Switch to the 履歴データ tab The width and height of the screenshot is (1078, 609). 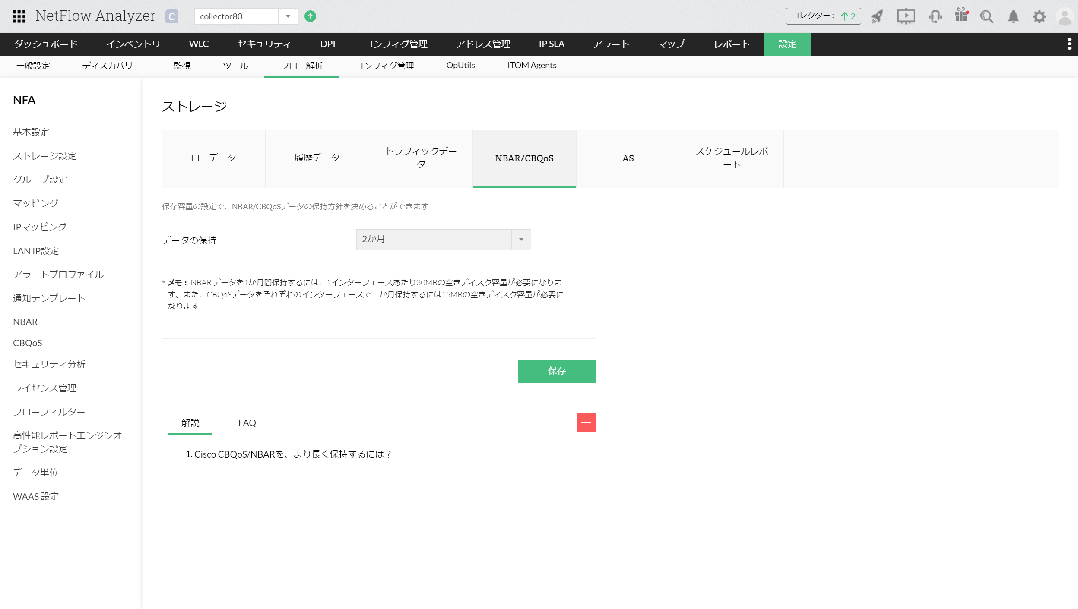coord(317,158)
